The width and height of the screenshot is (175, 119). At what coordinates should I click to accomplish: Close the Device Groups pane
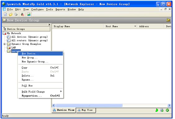(x=49, y=25)
